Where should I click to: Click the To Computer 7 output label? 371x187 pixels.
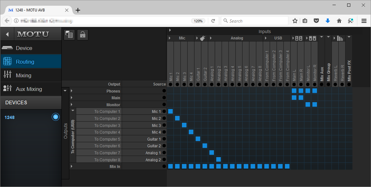click(107, 153)
